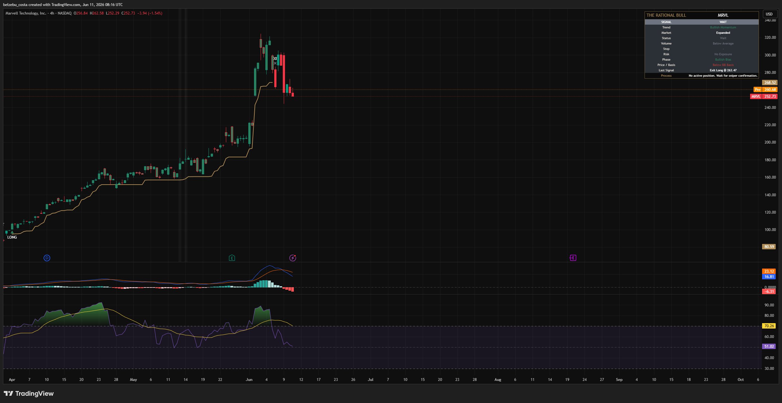Click the purple 51.02 RSI value label
Screen dimensions: 782x403
click(769, 347)
